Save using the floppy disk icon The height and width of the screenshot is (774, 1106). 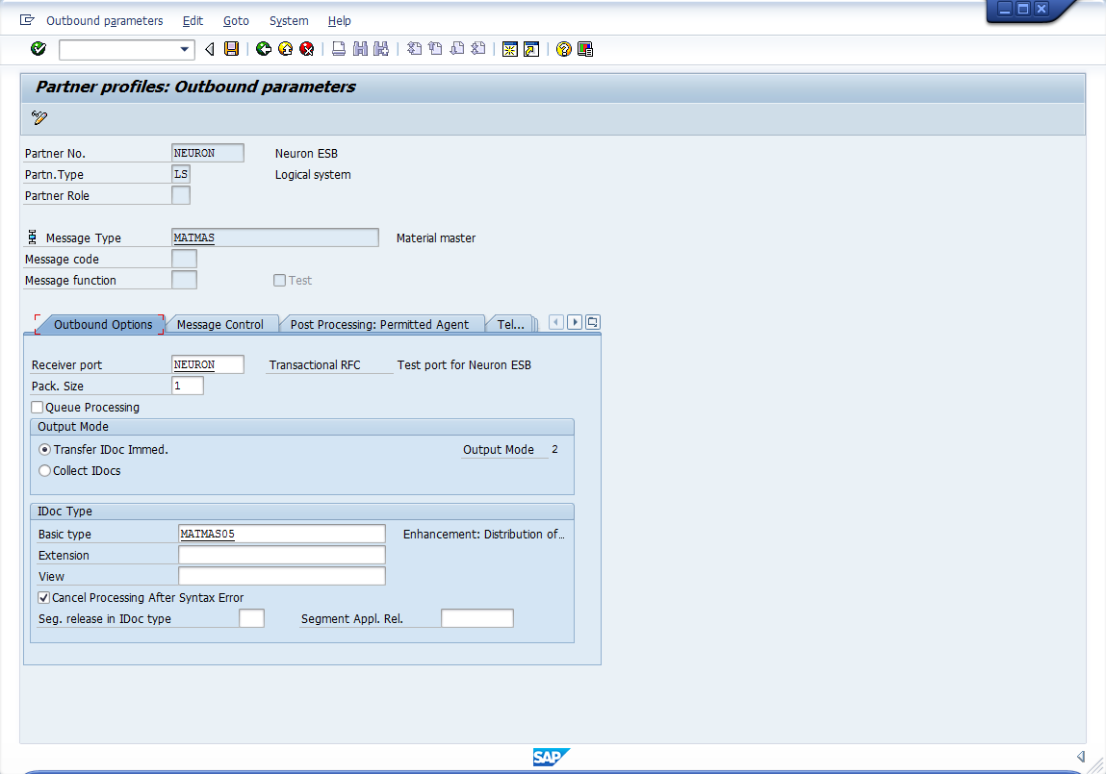[231, 49]
